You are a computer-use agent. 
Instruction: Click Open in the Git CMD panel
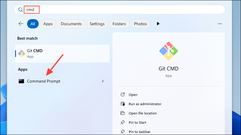[133, 95]
